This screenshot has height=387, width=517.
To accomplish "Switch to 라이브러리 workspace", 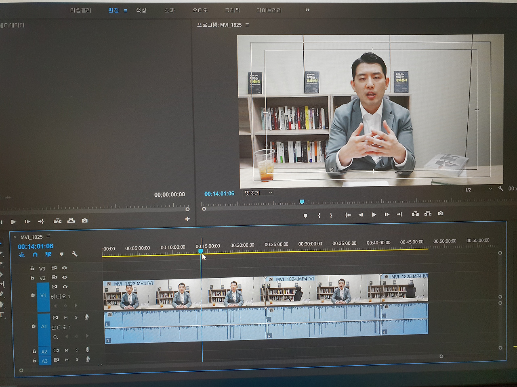I will pyautogui.click(x=269, y=10).
